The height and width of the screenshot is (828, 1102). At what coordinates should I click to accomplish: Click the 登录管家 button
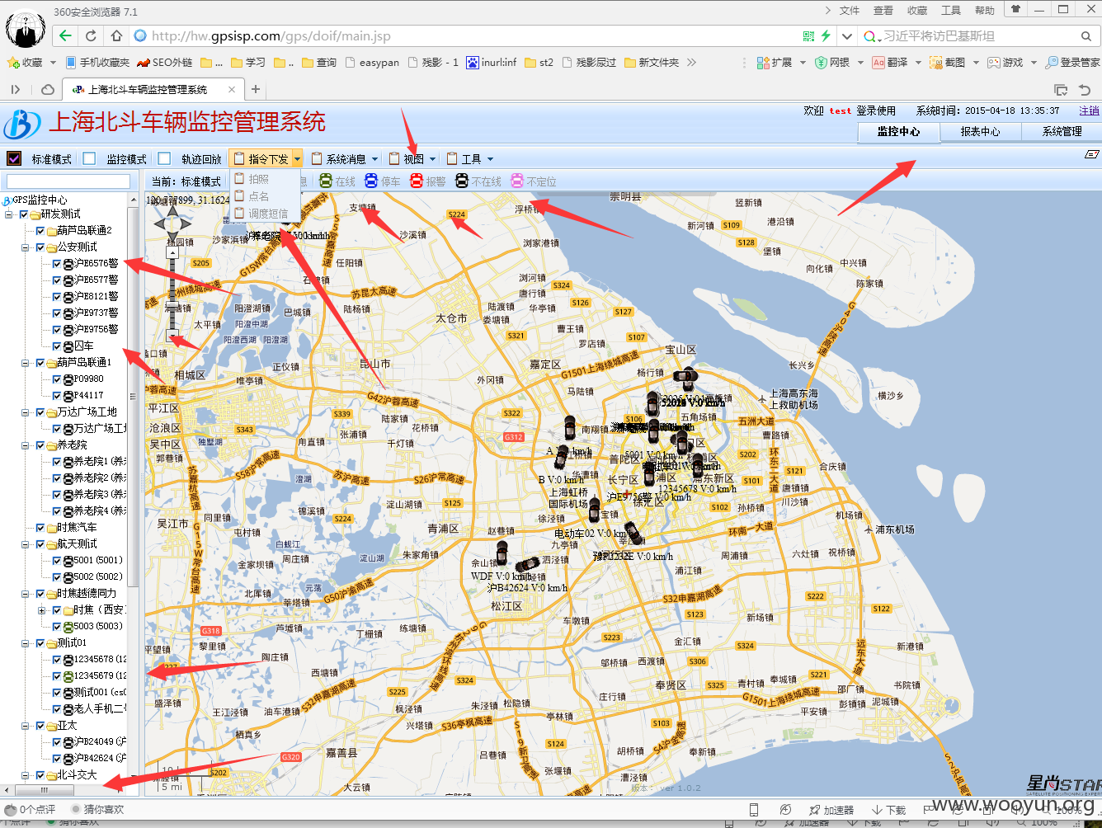[x=1072, y=63]
